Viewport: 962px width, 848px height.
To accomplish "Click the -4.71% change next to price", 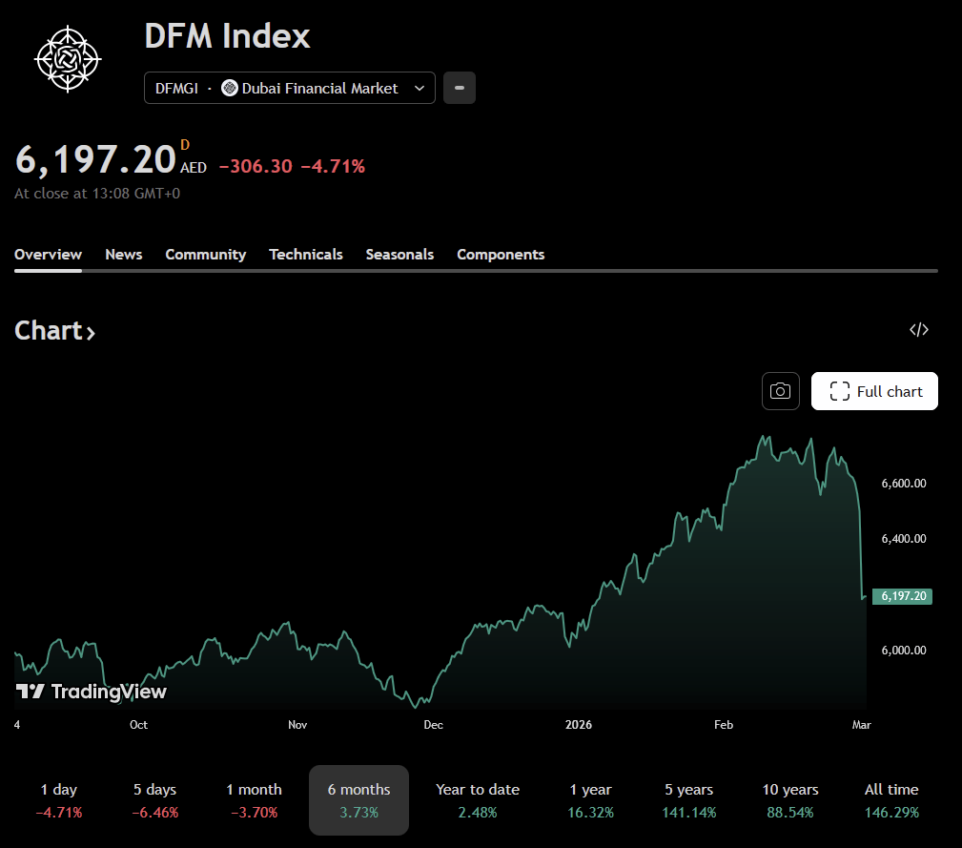I will point(333,166).
